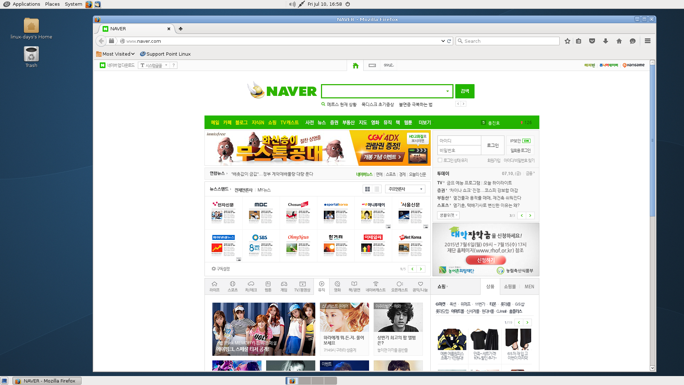Expand the Most Visited bookmarks dropdown
The height and width of the screenshot is (385, 684).
click(115, 54)
